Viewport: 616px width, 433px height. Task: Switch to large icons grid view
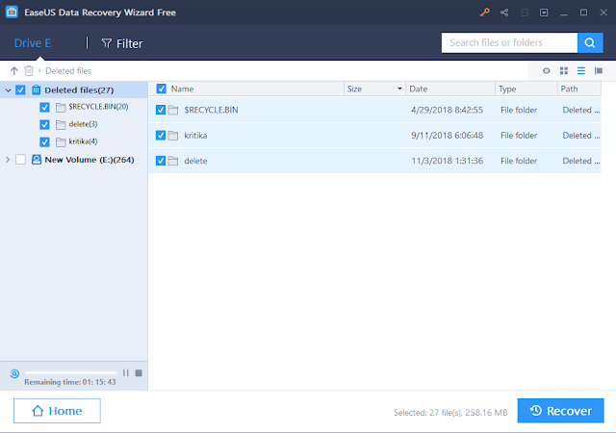click(x=564, y=71)
